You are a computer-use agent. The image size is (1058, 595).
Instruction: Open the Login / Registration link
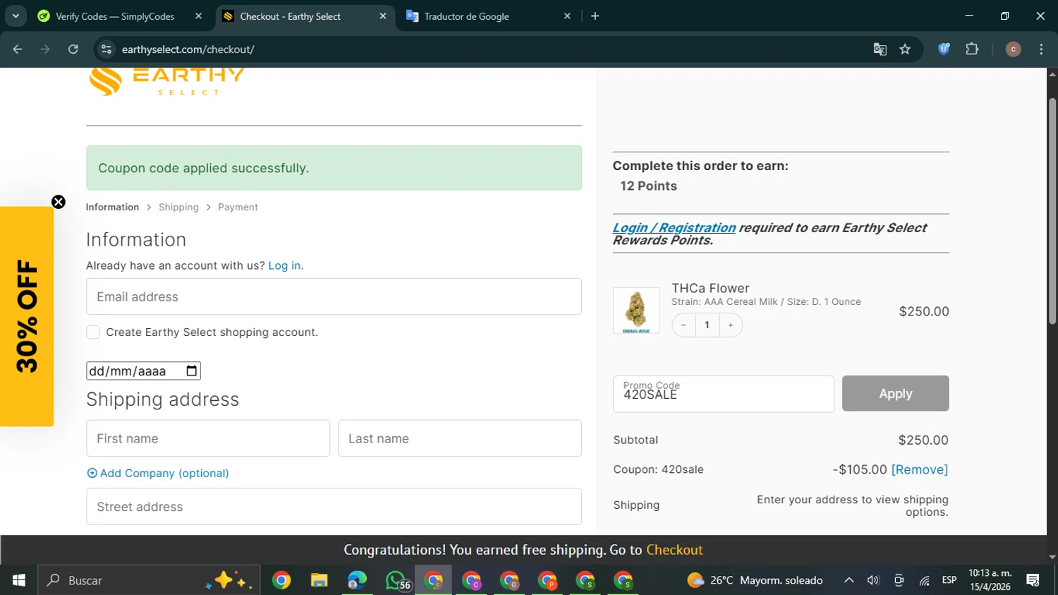674,228
